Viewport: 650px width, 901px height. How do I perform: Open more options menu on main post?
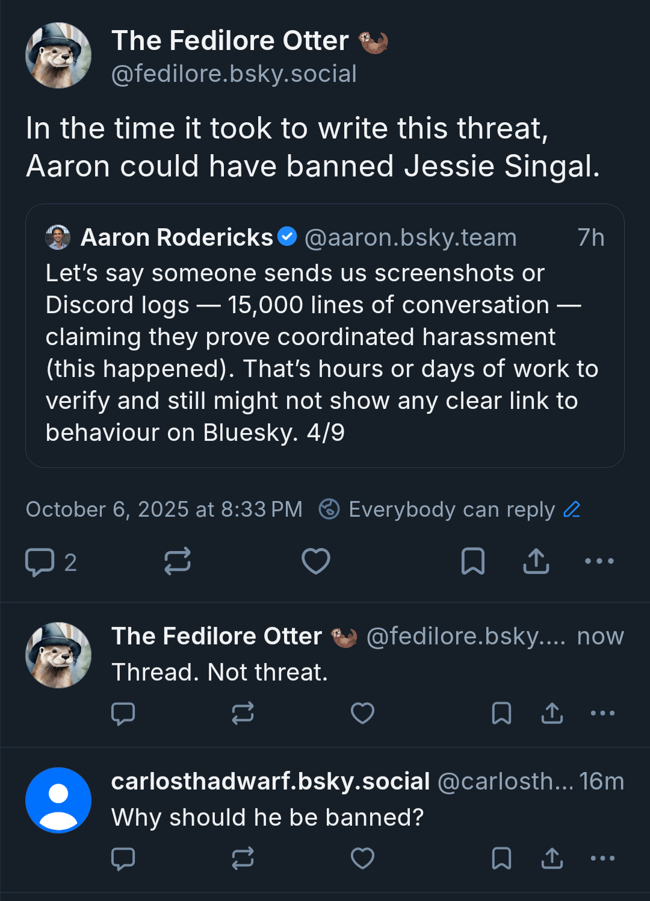[599, 561]
